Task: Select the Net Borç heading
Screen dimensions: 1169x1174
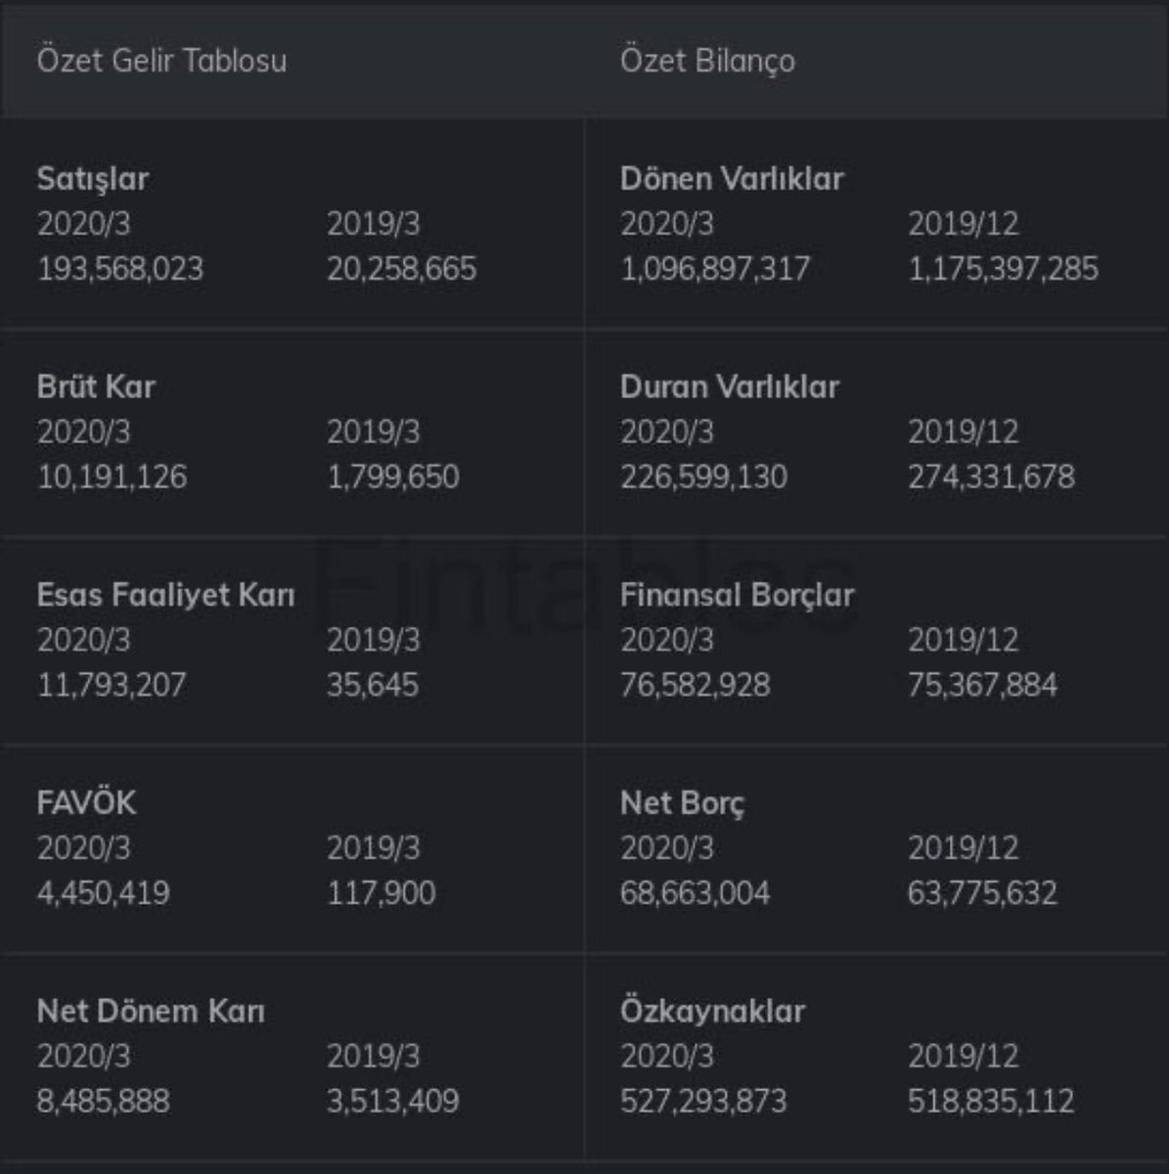Action: (682, 803)
